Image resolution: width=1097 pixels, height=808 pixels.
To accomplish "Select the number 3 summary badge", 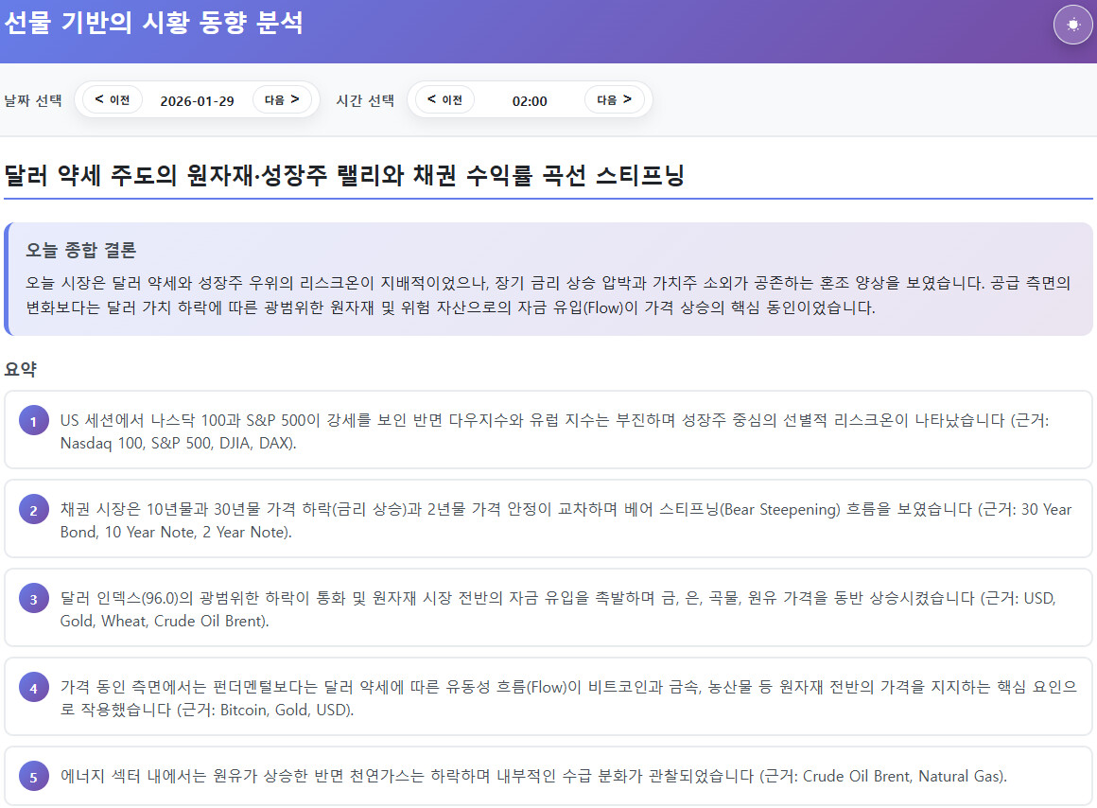I will [x=34, y=600].
